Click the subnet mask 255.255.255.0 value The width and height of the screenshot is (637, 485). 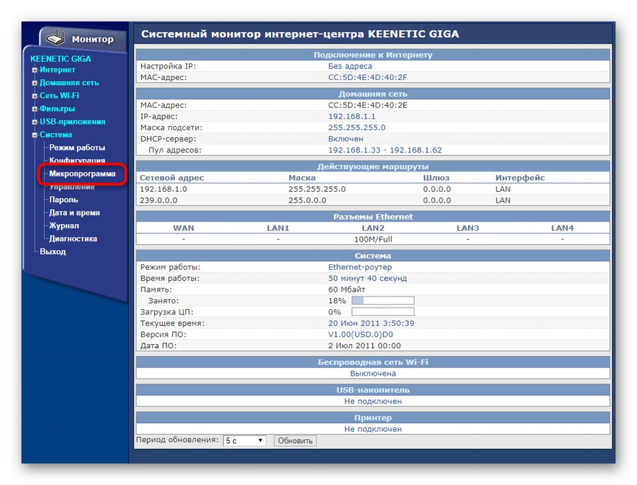(357, 127)
